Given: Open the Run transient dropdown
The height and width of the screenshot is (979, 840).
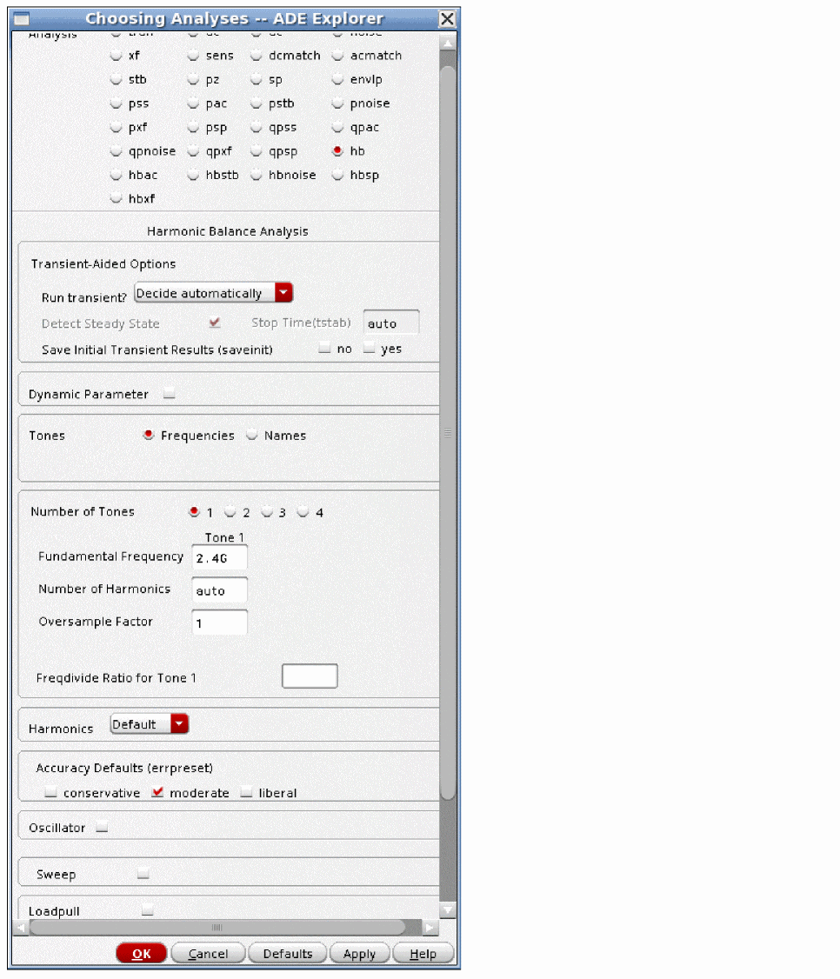Looking at the screenshot, I should coord(213,294).
